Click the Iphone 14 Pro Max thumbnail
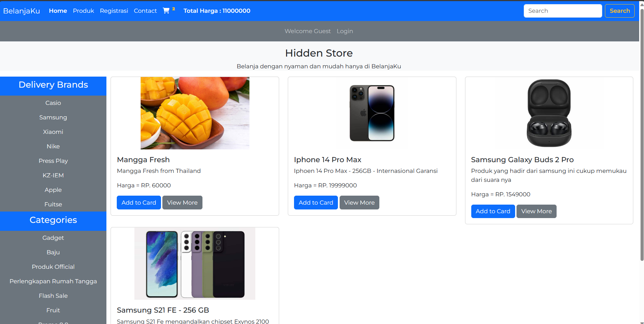644x324 pixels. (372, 113)
